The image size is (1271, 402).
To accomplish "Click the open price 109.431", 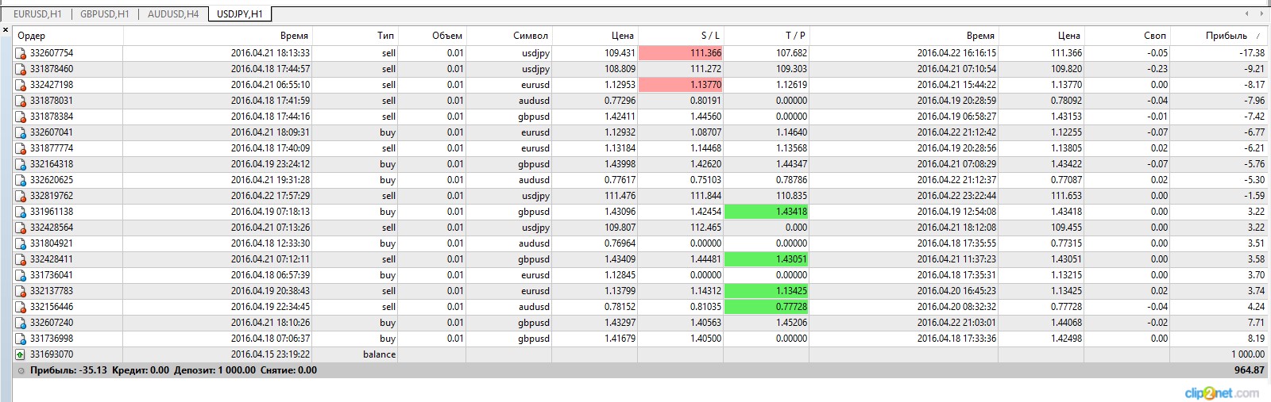I will tap(620, 53).
